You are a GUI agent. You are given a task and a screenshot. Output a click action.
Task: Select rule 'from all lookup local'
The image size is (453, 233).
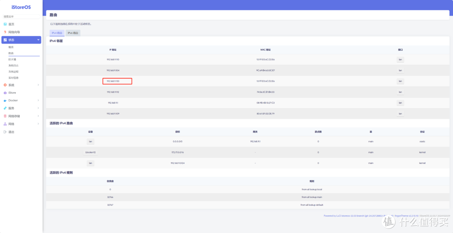click(x=312, y=189)
